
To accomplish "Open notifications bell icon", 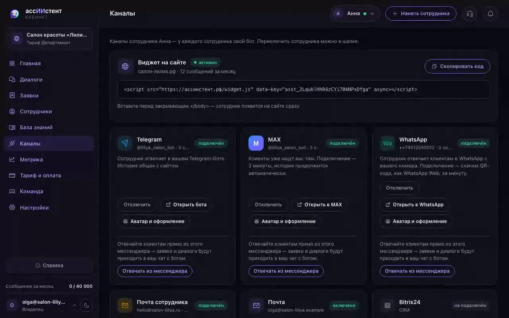I will [490, 14].
